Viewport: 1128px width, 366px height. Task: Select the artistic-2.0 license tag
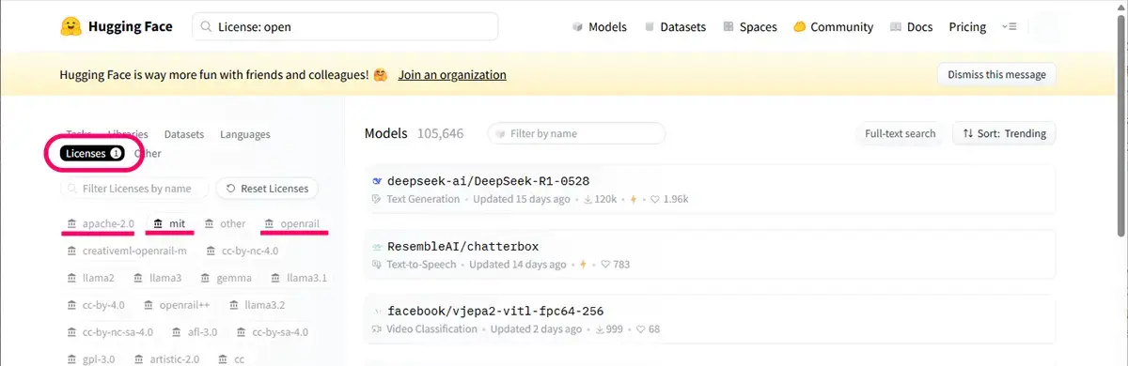[168, 359]
